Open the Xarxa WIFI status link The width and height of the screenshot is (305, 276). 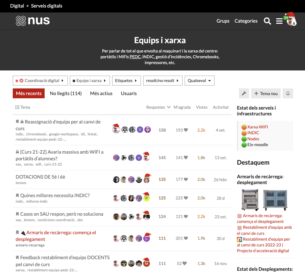coord(257,127)
